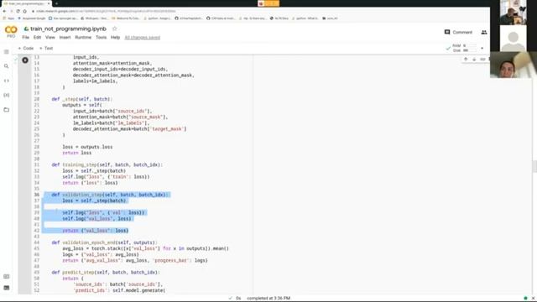This screenshot has width=537, height=302.
Task: Click the 'def training_step' line 31
Action: click(107, 164)
